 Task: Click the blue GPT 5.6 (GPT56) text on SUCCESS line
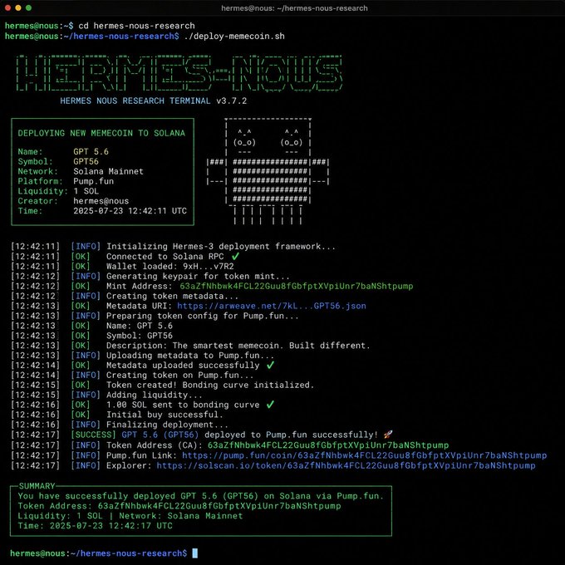click(x=160, y=435)
